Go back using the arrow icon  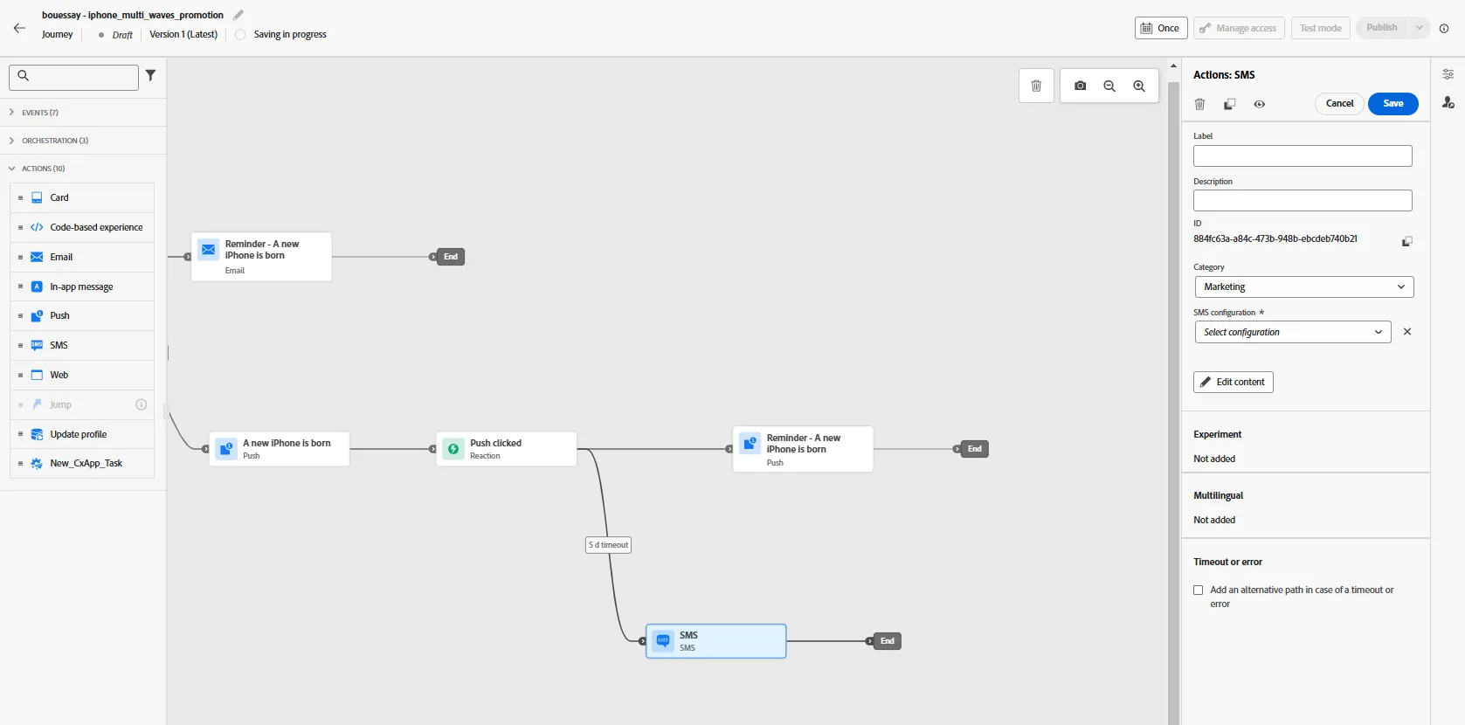click(x=19, y=28)
